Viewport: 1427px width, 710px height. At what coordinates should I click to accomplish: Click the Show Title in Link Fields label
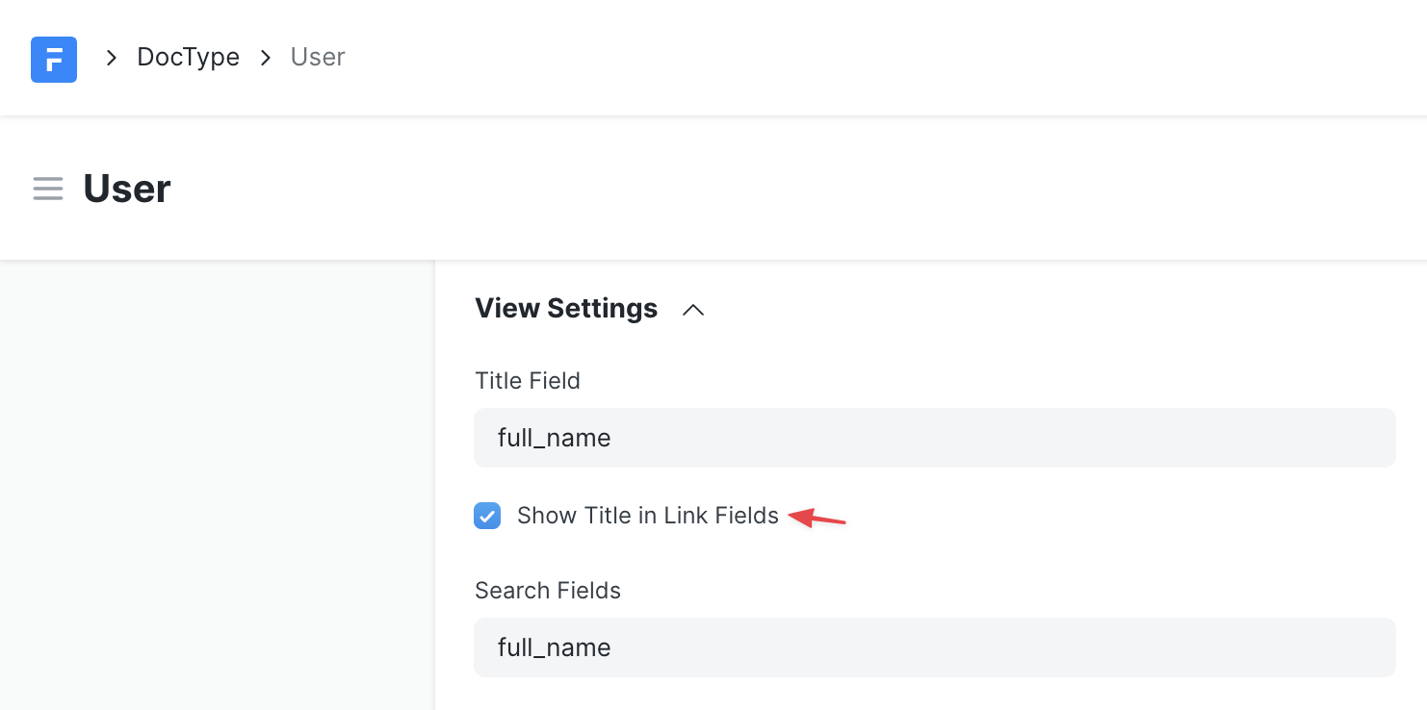(x=647, y=516)
